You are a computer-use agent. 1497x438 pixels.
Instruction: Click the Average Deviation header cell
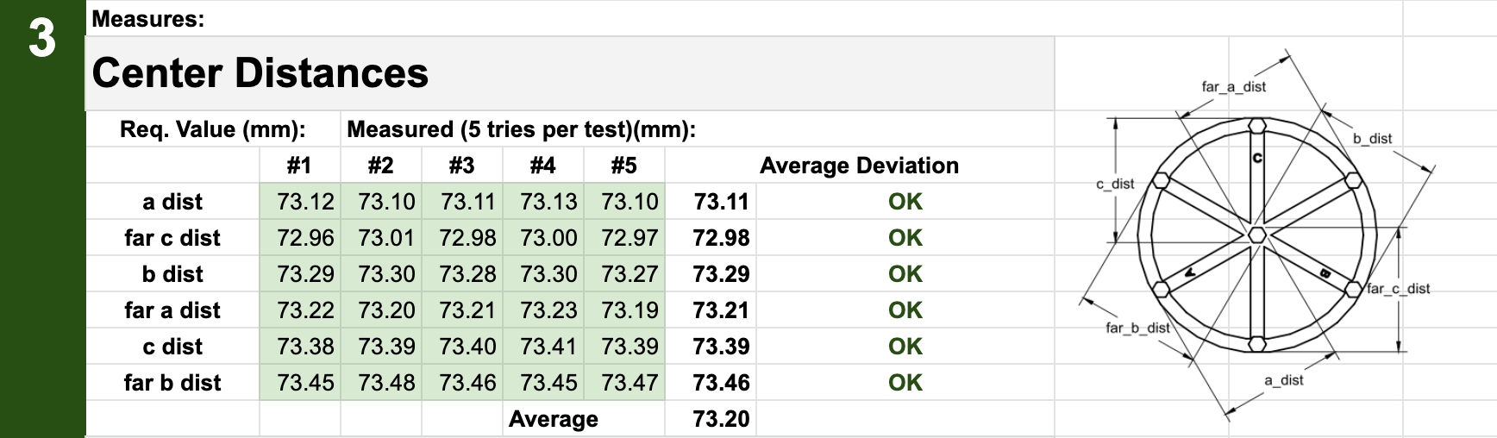point(859,166)
